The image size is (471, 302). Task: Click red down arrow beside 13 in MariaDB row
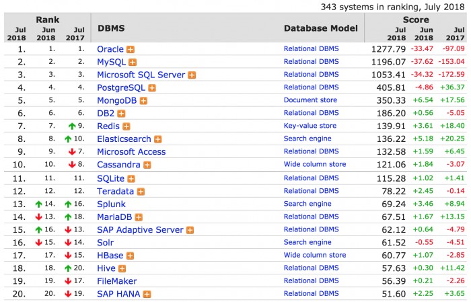pos(38,217)
